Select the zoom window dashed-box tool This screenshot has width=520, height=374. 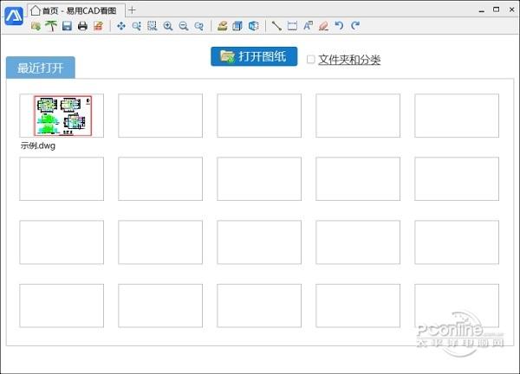coord(153,26)
